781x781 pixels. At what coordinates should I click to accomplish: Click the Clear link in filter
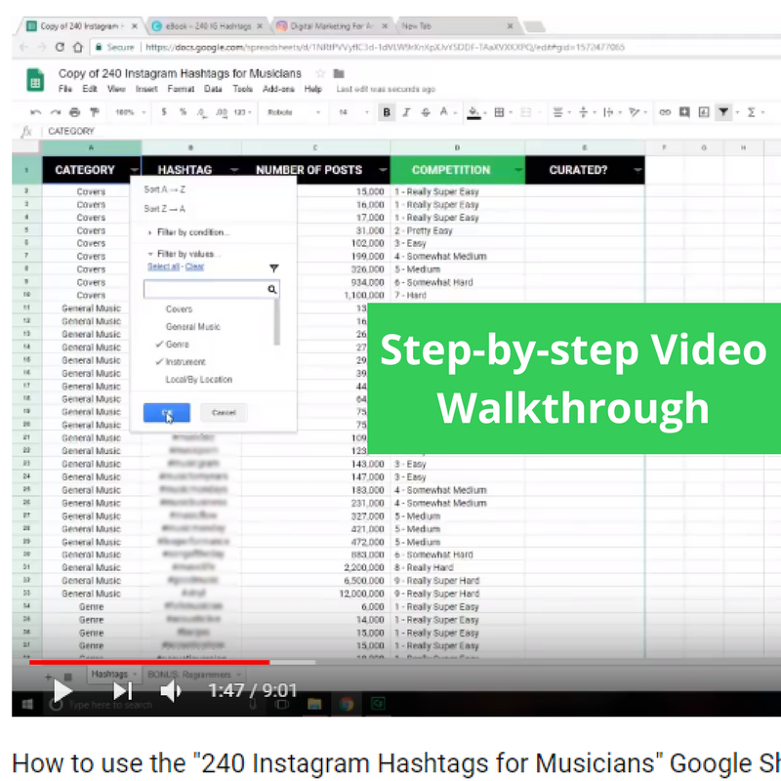coord(194,267)
